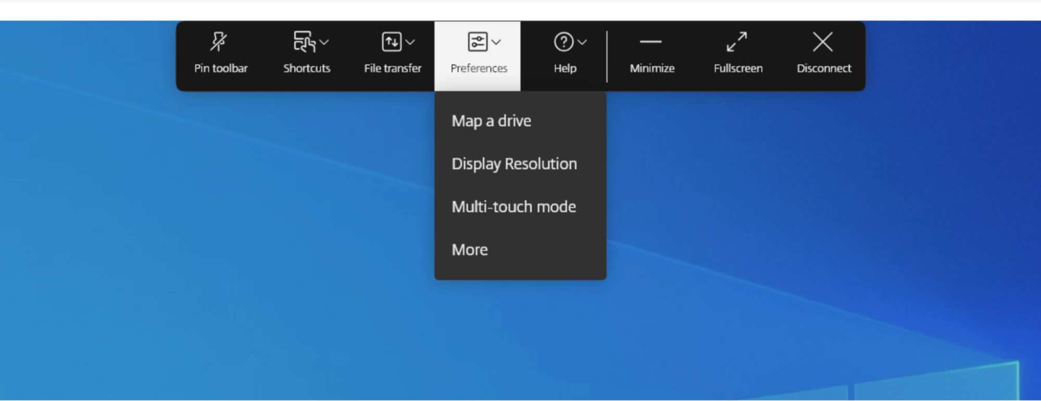Click the Shortcuts touch-gesture icon
Image resolution: width=1041 pixels, height=401 pixels.
(304, 42)
